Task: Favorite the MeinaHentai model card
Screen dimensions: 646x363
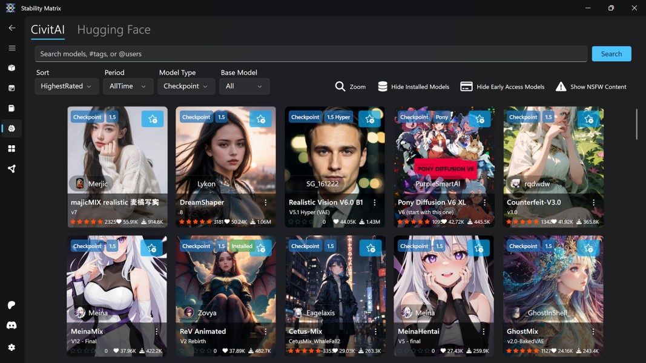Action: coord(479,248)
